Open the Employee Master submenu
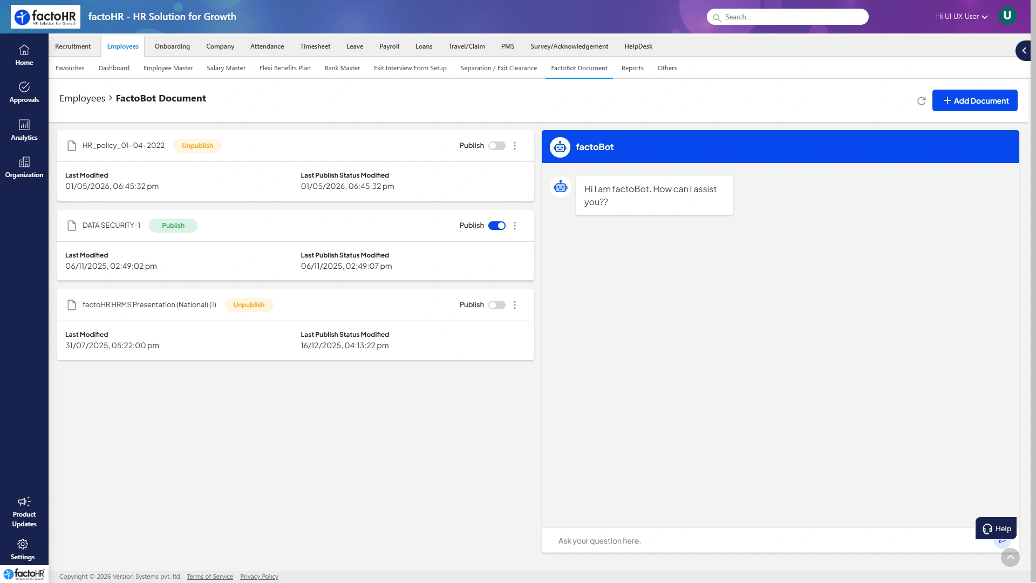This screenshot has height=583, width=1036. click(168, 68)
